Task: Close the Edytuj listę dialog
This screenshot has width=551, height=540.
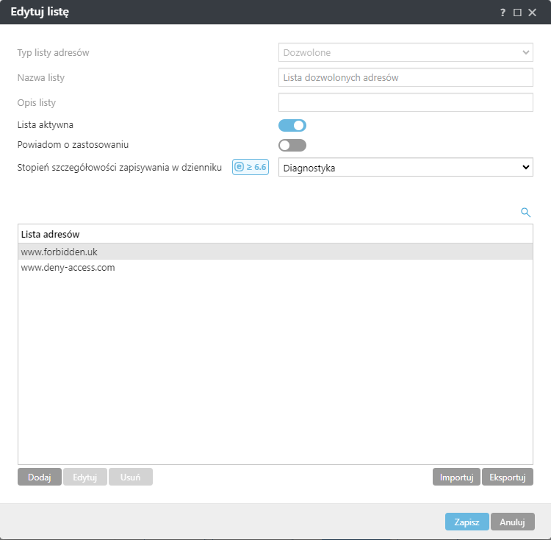Action: [533, 13]
